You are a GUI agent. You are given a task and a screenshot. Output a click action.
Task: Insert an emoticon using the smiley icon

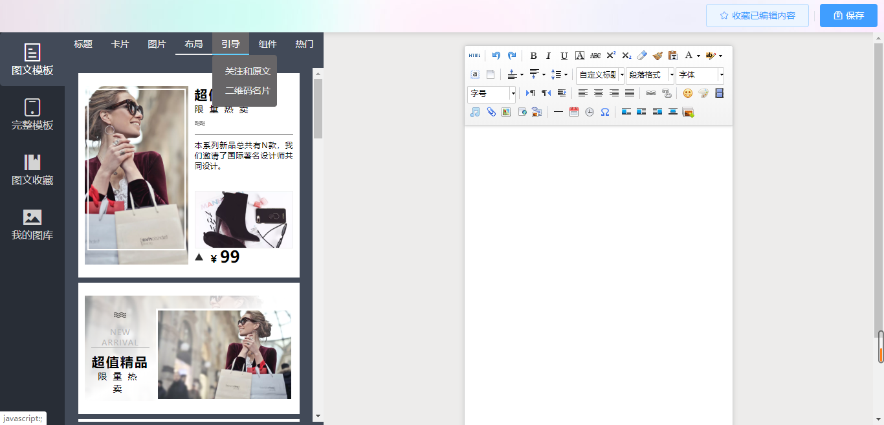coord(688,93)
